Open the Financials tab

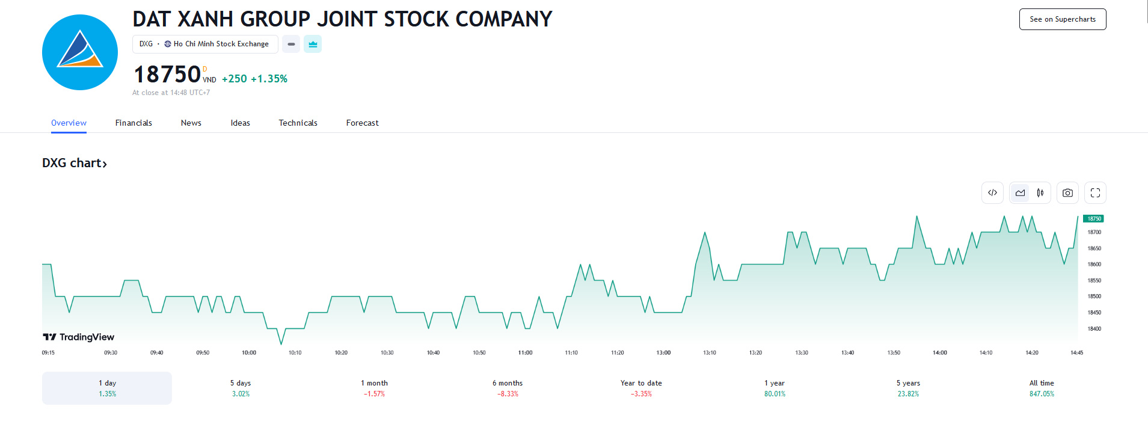(x=134, y=123)
